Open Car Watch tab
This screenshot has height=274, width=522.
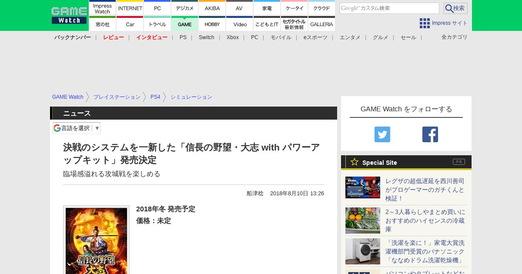tap(130, 24)
